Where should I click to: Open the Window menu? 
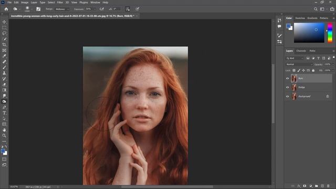pos(95,2)
